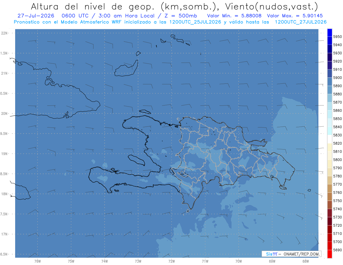Screen dimensions: 343x265
Task: Select legend color band between 5890 and 5900
Action: [330, 81]
